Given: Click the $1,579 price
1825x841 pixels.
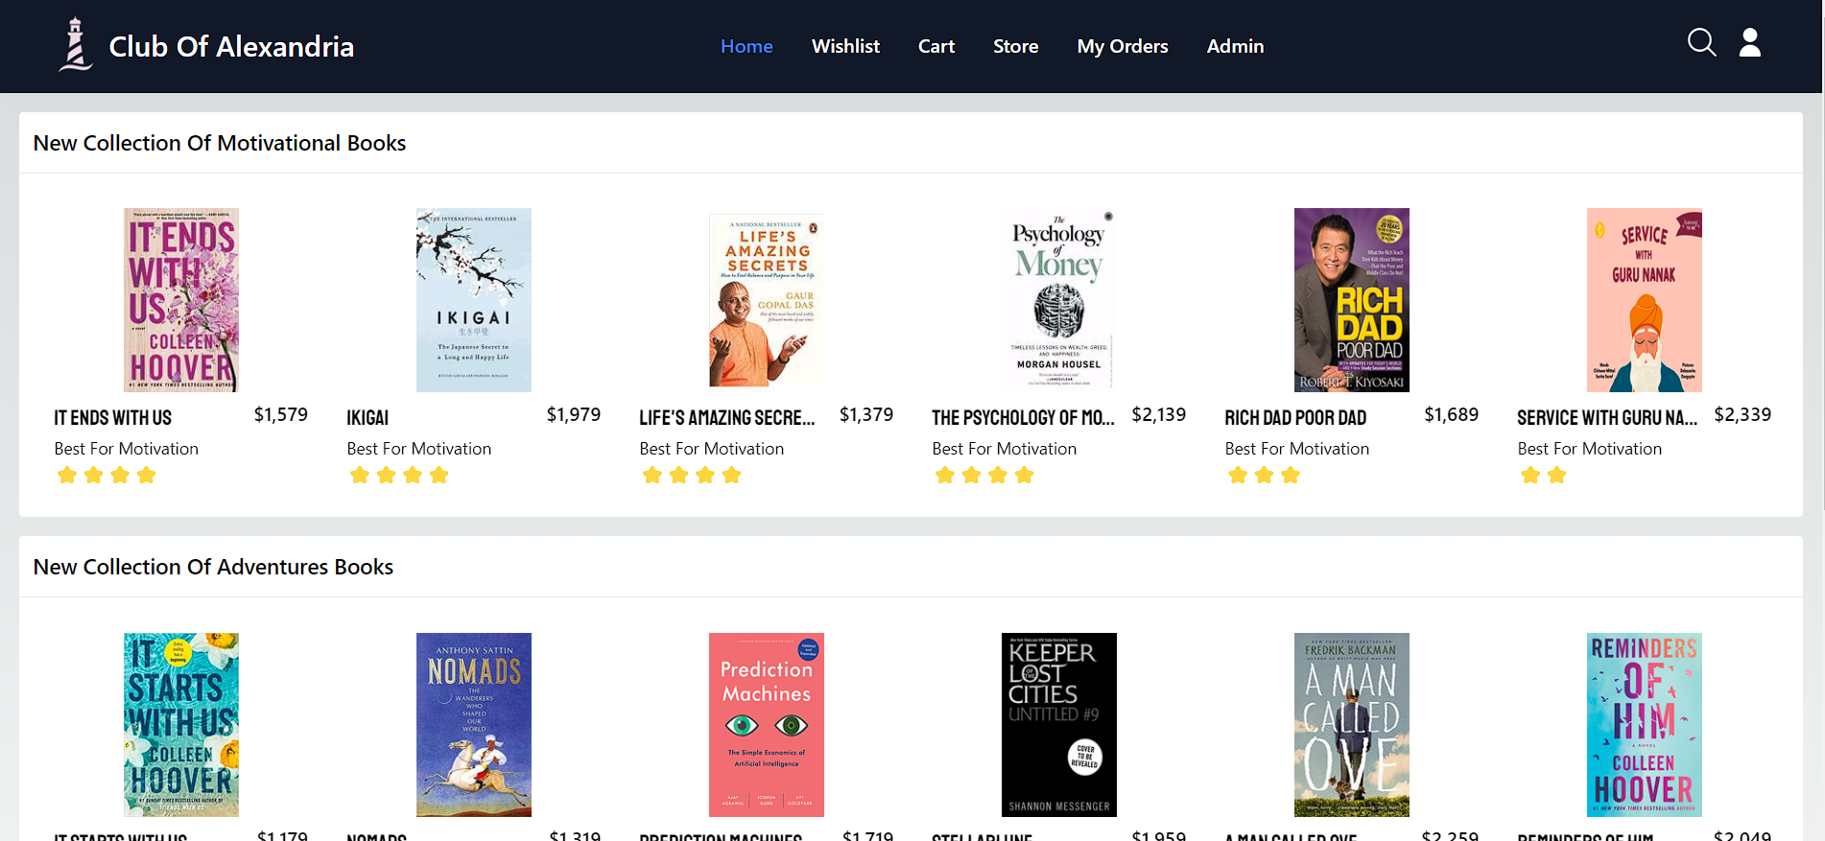Looking at the screenshot, I should coord(281,414).
